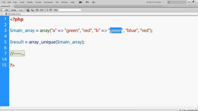Viewport: 198px width, 111px height.
Task: Switch to Design view
Action: (x=14, y=10)
